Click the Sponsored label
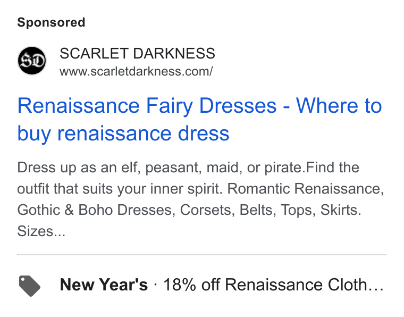Viewport: 404px width, 317px height. click(51, 22)
